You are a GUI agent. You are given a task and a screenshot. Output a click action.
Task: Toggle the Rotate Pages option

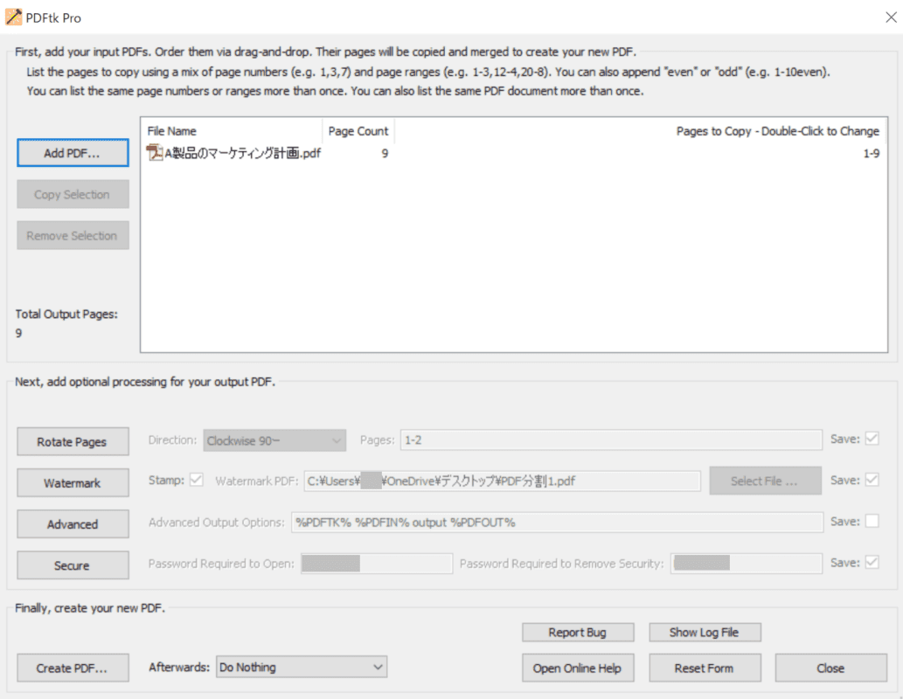(73, 441)
